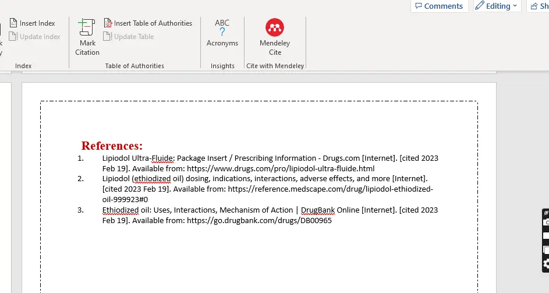Click the Insert Index button
This screenshot has width=549, height=293.
tap(32, 23)
